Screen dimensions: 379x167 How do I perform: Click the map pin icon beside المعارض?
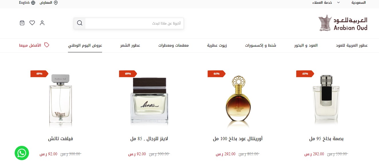point(56,3)
